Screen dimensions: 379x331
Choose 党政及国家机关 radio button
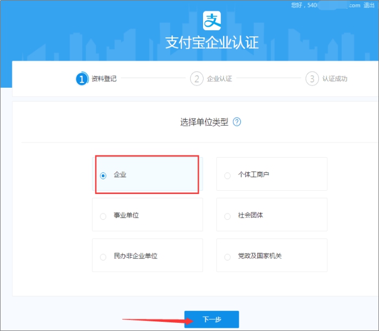227,257
